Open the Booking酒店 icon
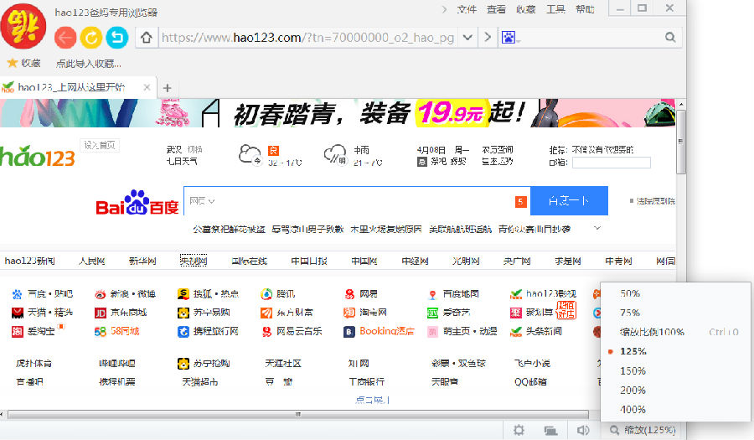The width and height of the screenshot is (754, 440). 349,332
